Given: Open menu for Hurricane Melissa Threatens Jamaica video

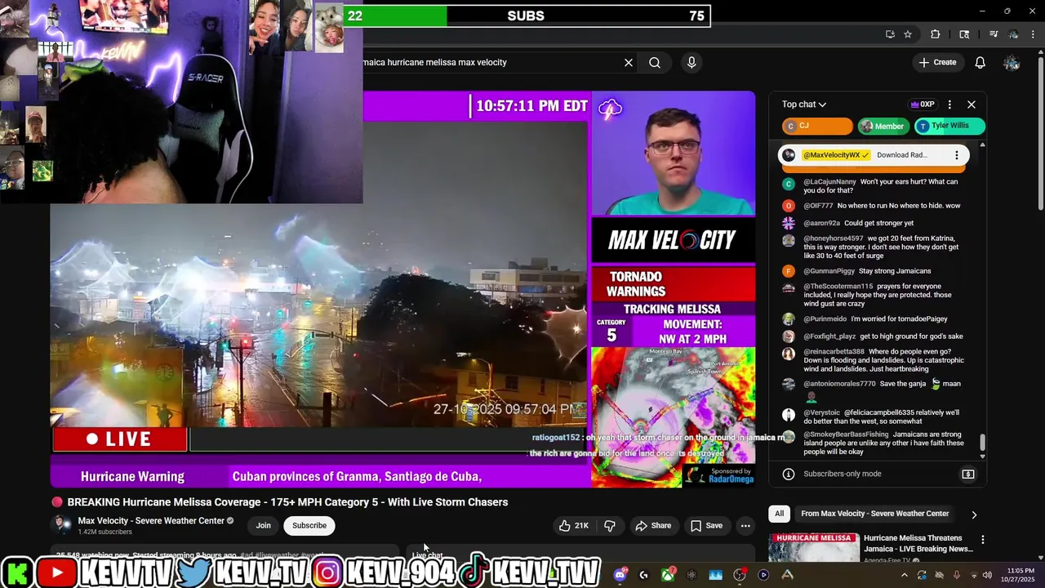Looking at the screenshot, I should click(983, 540).
